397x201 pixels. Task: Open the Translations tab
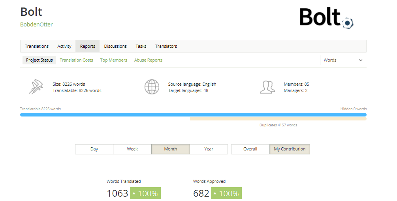(x=37, y=46)
